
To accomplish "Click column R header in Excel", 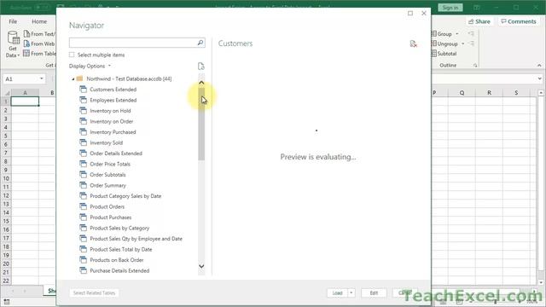I will pos(489,93).
